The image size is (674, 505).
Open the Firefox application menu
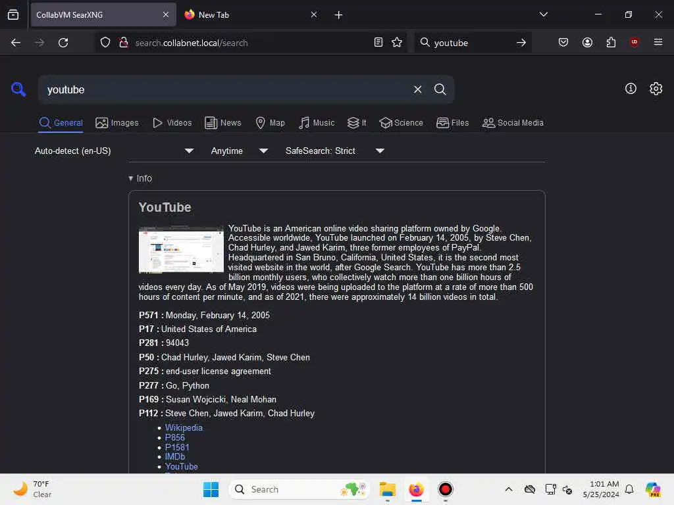point(658,42)
